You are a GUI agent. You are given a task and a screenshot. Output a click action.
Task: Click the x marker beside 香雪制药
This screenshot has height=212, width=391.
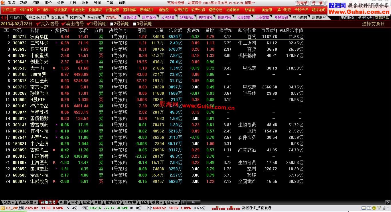coord(56,125)
